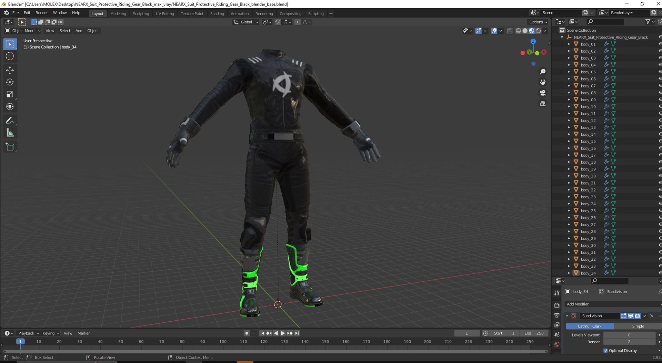Open the viewport Options button
662x363 pixels.
[538, 22]
